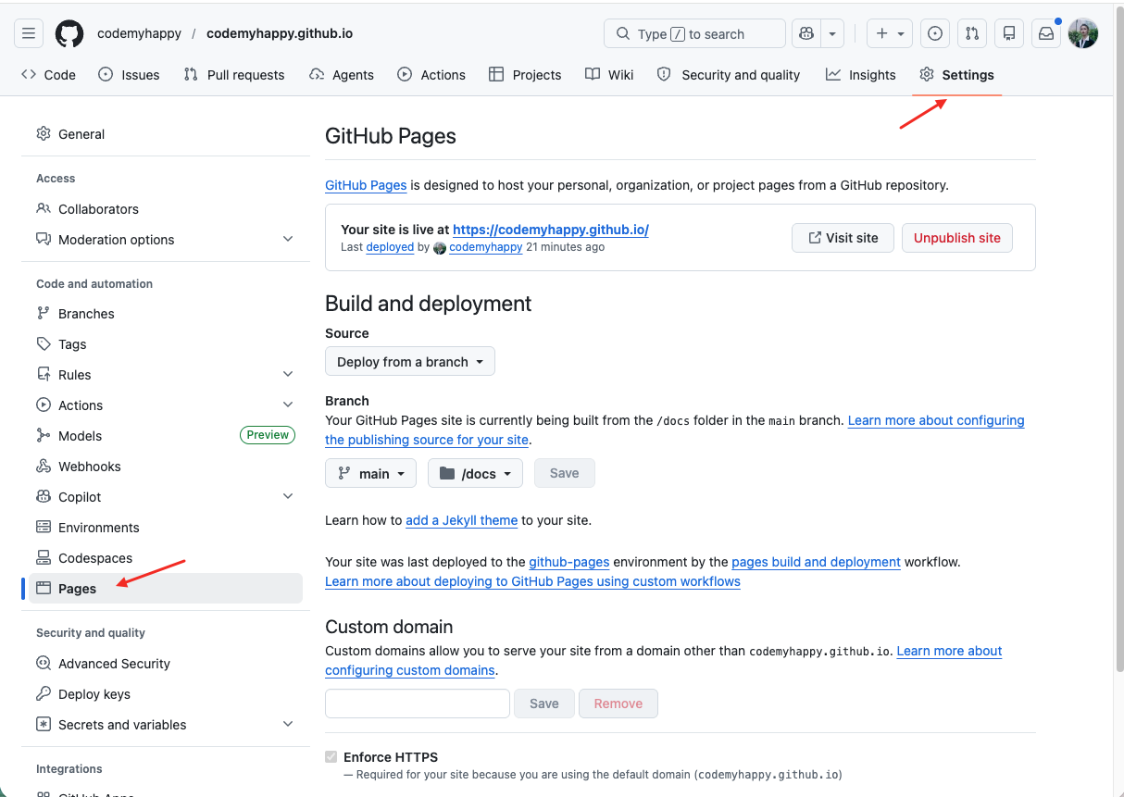Click Remove custom domain button
Image resolution: width=1124 pixels, height=797 pixels.
[618, 704]
